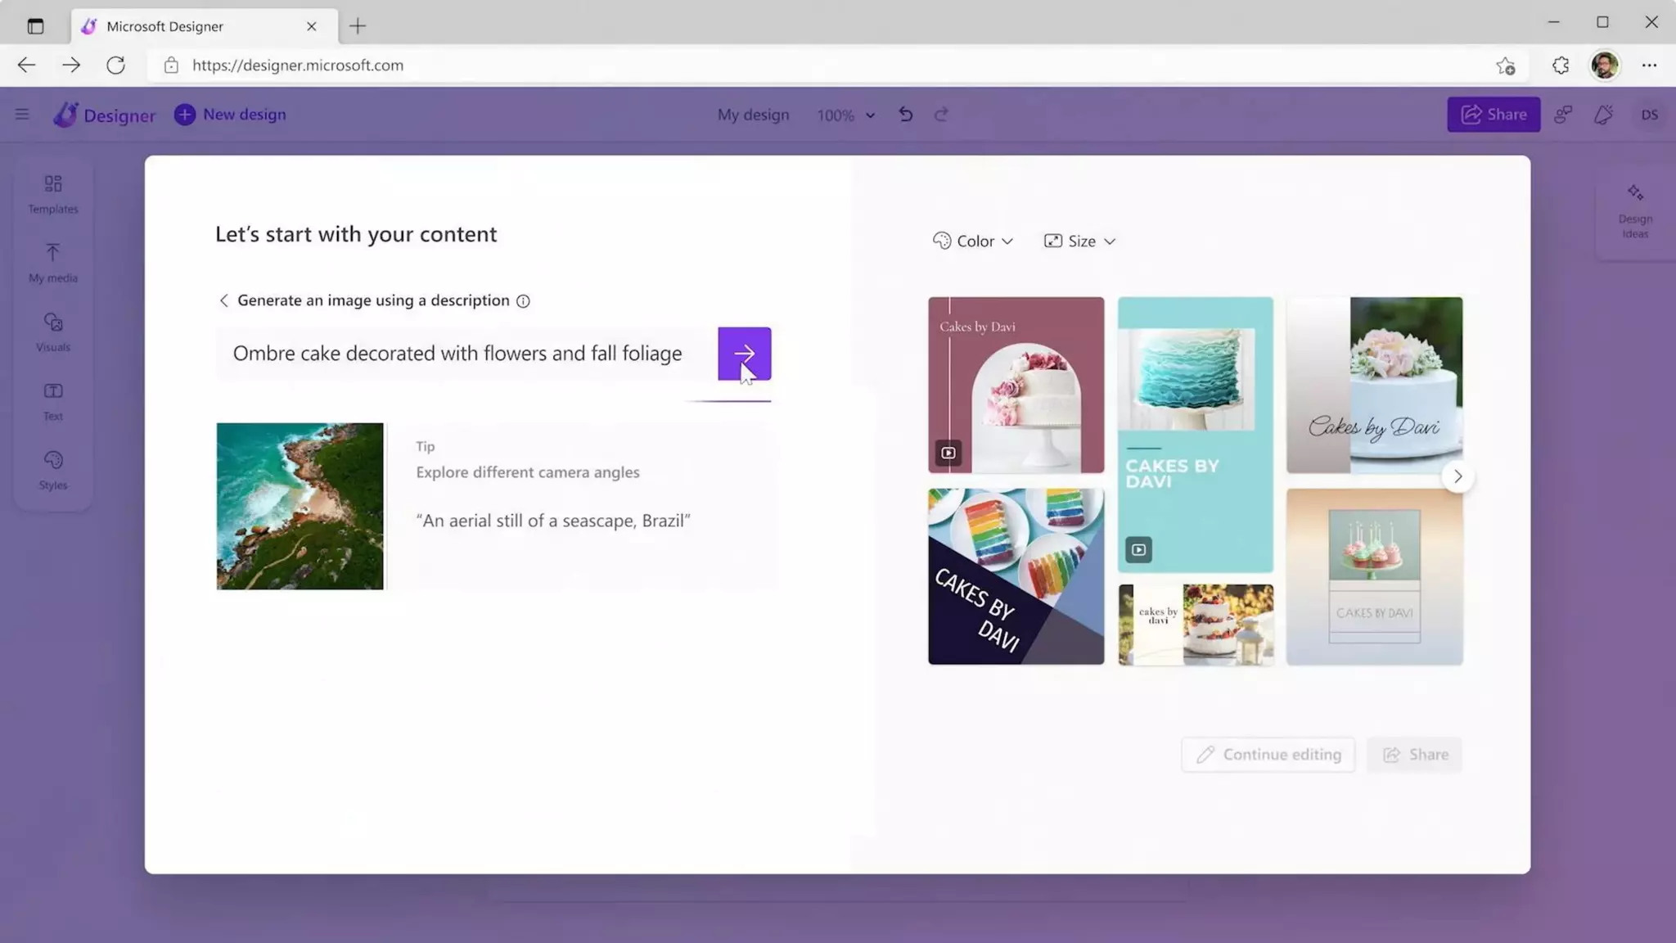Image resolution: width=1676 pixels, height=943 pixels.
Task: Open My media in sidebar
Action: (x=53, y=262)
